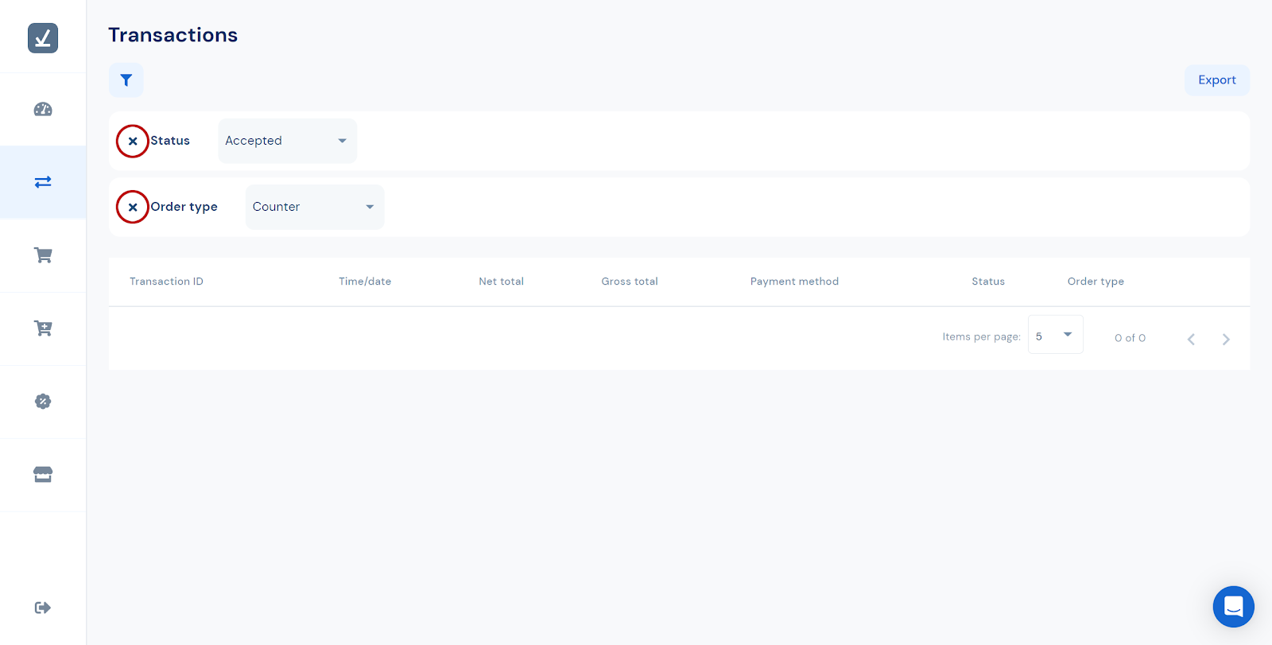
Task: Open the shopping cart icon in sidebar
Action: tap(43, 255)
